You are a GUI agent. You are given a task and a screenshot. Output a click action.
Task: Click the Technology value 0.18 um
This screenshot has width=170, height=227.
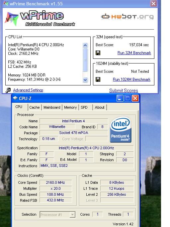coord(49,139)
